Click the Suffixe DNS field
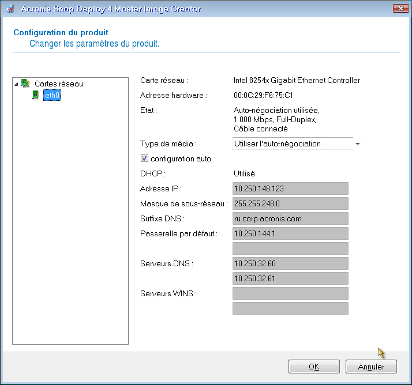 click(290, 218)
